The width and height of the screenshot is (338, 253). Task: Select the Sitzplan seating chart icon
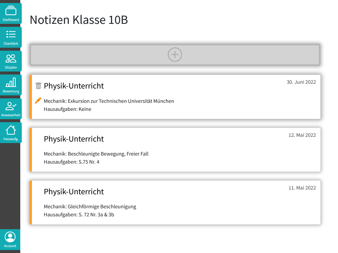11,59
